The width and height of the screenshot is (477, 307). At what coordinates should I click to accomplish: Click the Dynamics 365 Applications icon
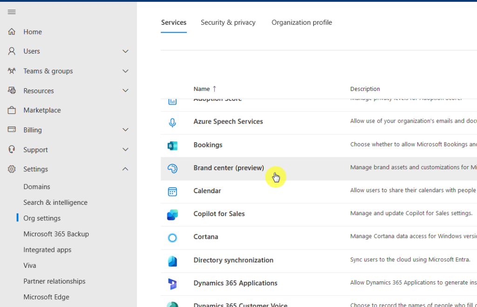(172, 284)
